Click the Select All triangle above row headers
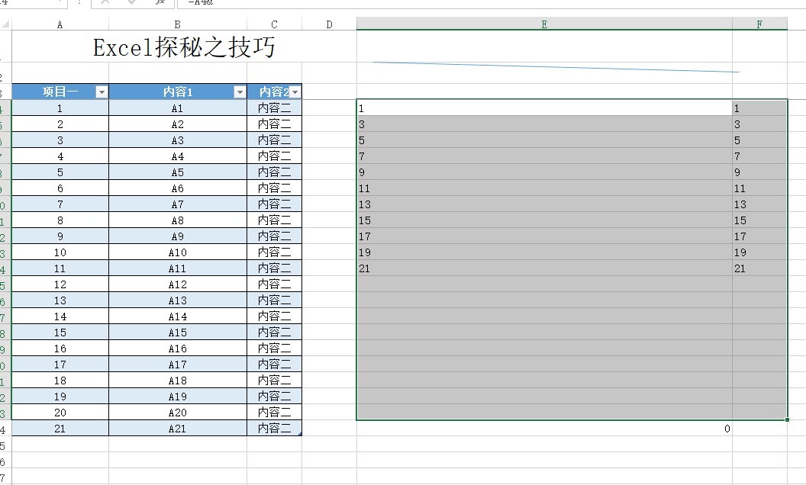 [x=5, y=24]
